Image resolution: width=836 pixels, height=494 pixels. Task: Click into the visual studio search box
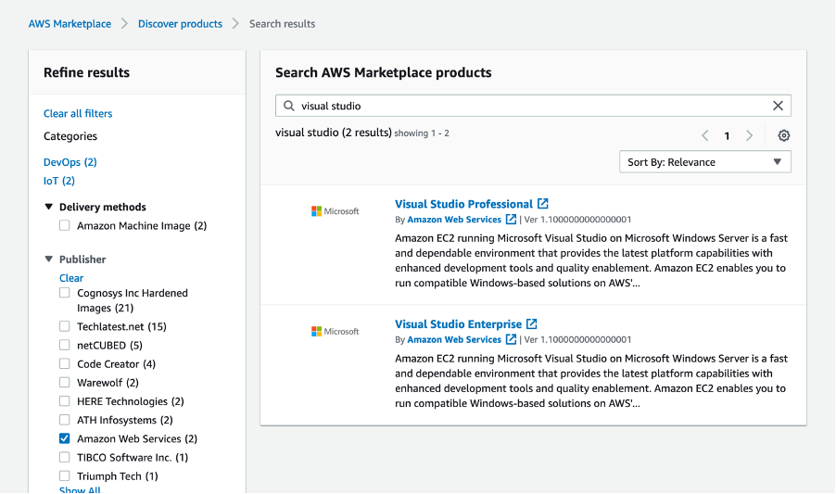click(x=528, y=106)
